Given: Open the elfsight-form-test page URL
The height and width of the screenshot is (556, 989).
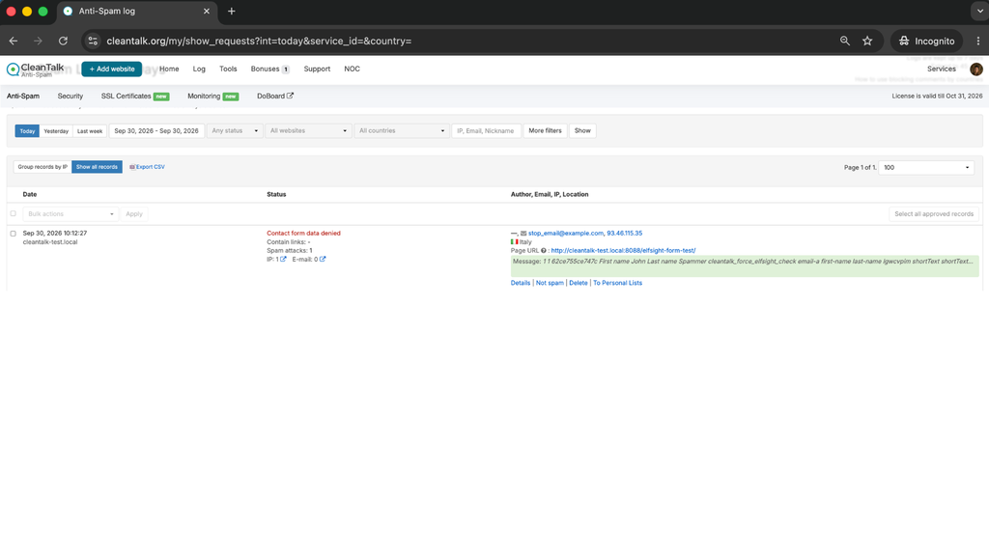Looking at the screenshot, I should pos(623,251).
